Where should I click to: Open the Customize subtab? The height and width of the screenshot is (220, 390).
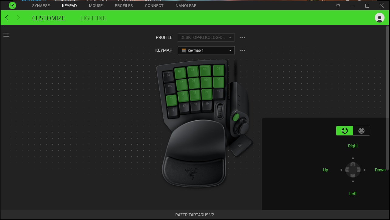[49, 18]
